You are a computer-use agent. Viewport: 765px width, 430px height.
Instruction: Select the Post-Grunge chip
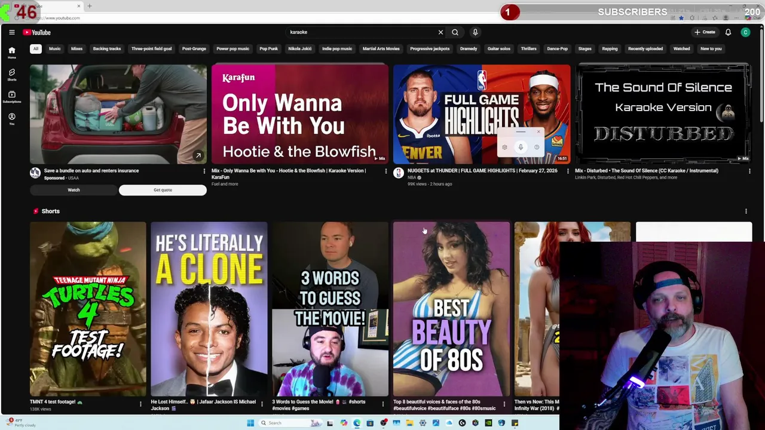[x=194, y=48]
